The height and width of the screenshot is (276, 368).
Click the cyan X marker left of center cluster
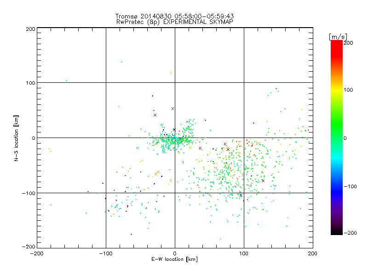[138, 148]
